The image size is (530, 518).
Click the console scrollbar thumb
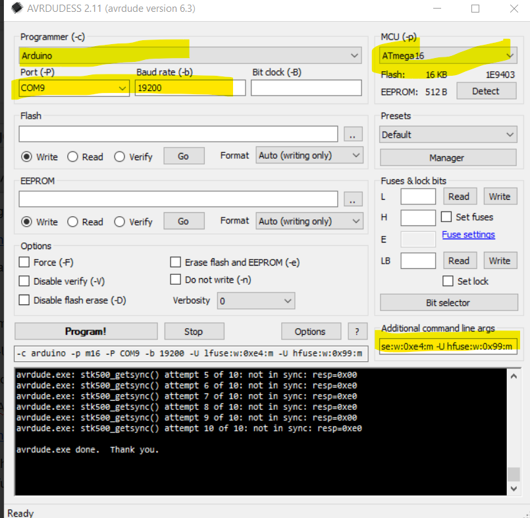(x=514, y=474)
